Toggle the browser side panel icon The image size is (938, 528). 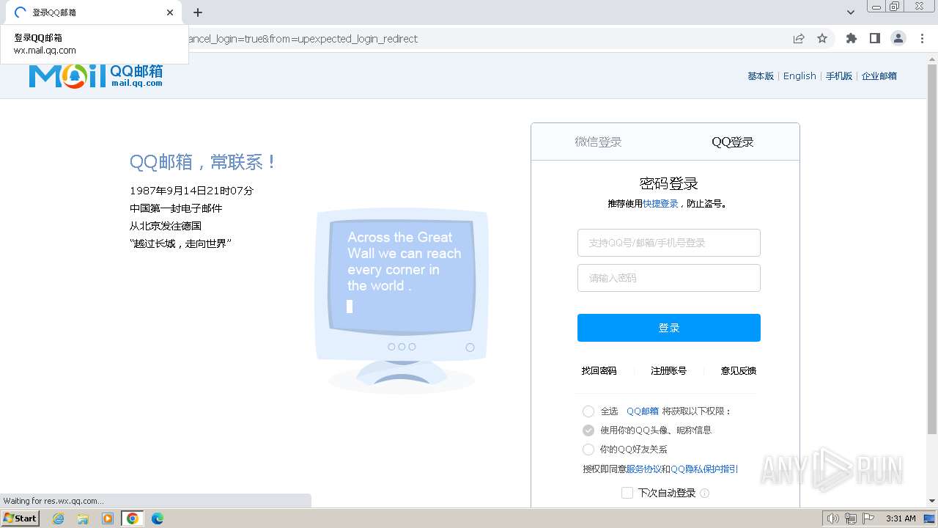click(x=875, y=39)
